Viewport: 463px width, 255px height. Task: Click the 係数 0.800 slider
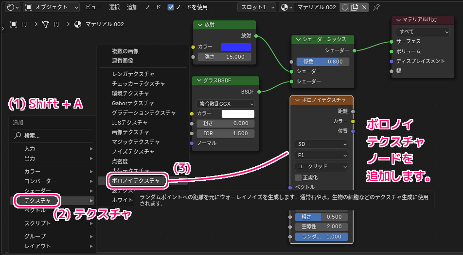pyautogui.click(x=322, y=62)
